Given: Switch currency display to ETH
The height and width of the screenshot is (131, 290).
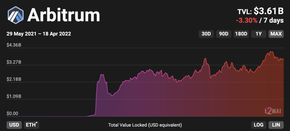Looking at the screenshot, I should click(31, 125).
